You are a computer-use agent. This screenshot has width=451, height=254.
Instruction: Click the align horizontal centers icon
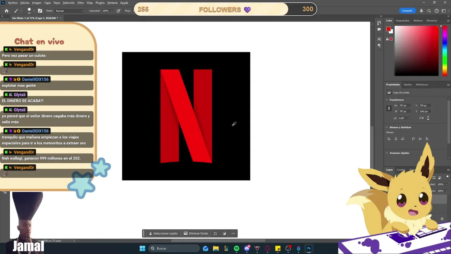click(x=396, y=139)
